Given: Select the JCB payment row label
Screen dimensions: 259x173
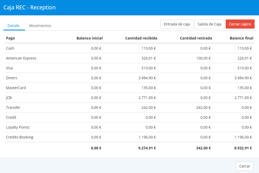Looking at the screenshot, I should (x=9, y=98).
